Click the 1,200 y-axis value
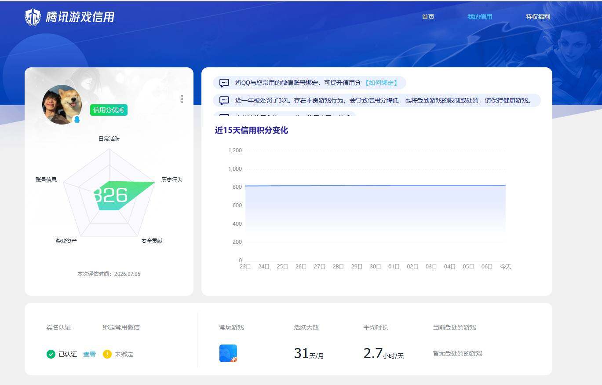The width and height of the screenshot is (602, 385). point(235,150)
